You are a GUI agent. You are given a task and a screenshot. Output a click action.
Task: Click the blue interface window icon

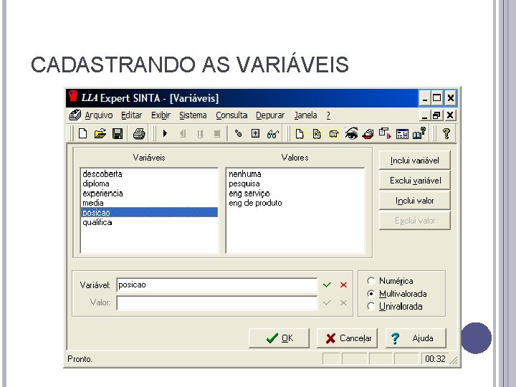[x=402, y=134]
